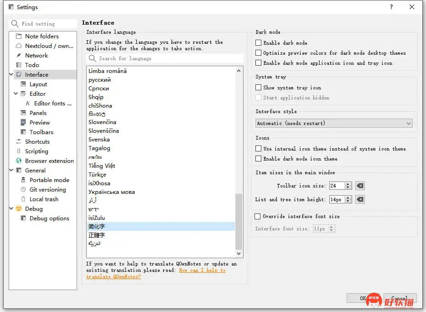This screenshot has width=426, height=312.
Task: Click the Debug options page icon
Action: [23, 218]
